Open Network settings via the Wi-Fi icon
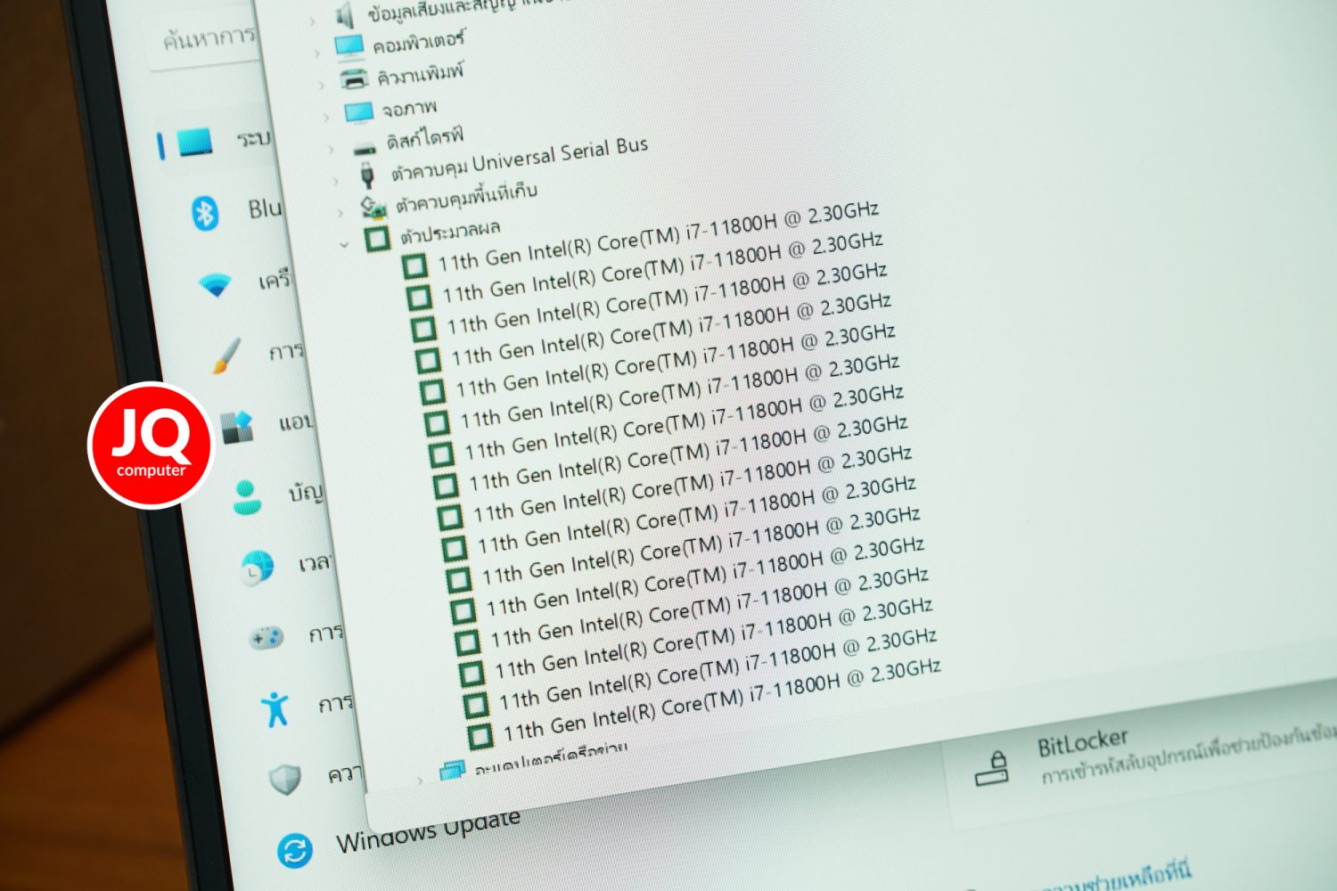This screenshot has width=1337, height=891. click(x=215, y=284)
